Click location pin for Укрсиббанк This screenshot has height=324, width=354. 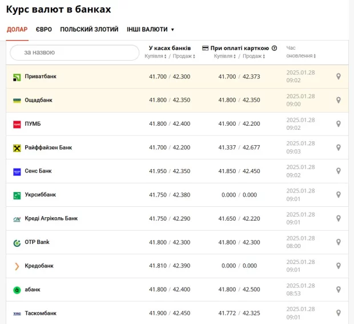338,195
